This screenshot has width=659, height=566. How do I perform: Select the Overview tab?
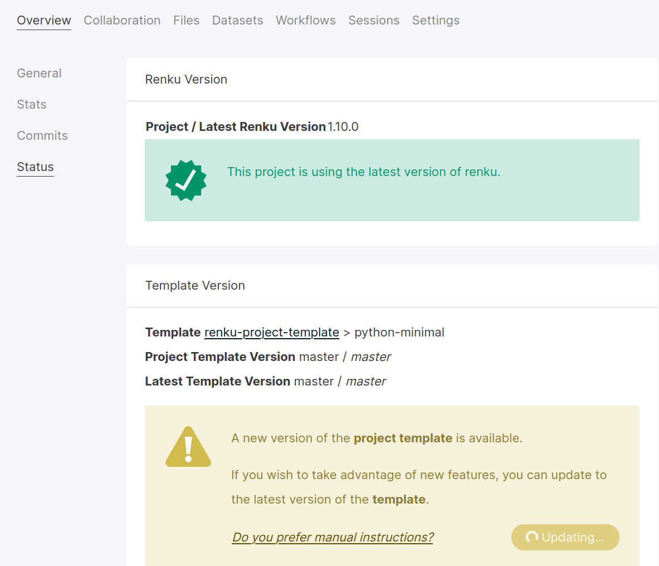click(x=43, y=20)
